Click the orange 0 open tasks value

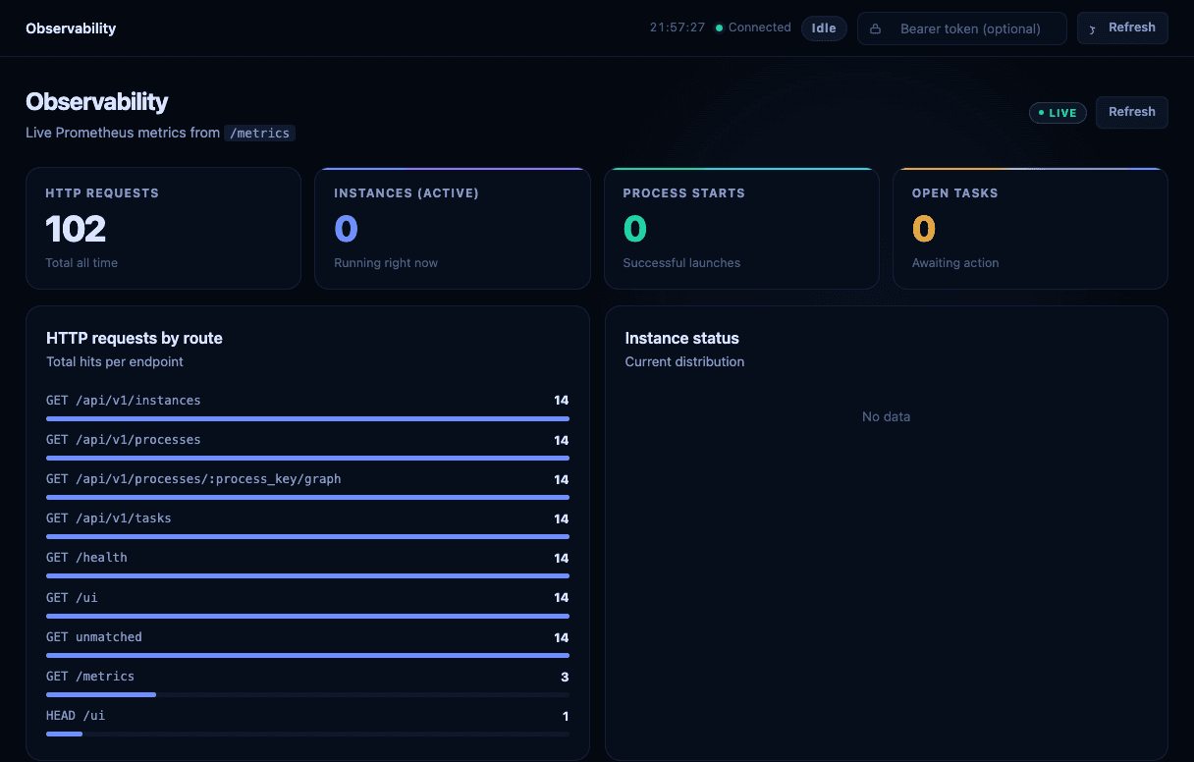click(x=924, y=229)
